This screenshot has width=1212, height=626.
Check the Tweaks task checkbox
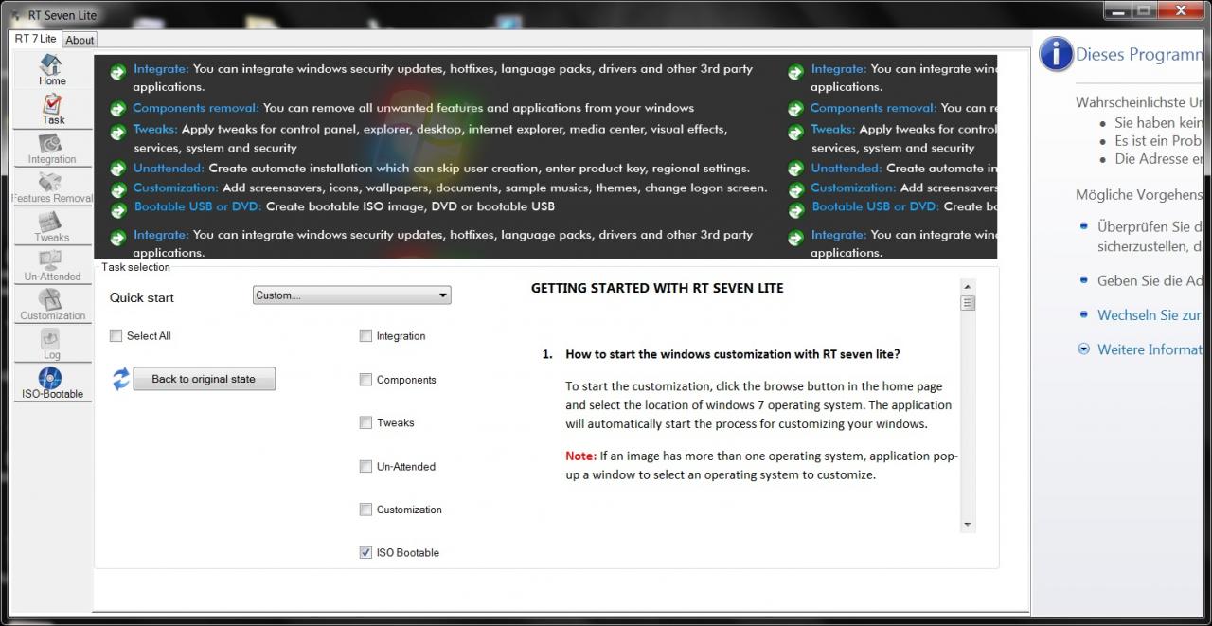pos(365,422)
